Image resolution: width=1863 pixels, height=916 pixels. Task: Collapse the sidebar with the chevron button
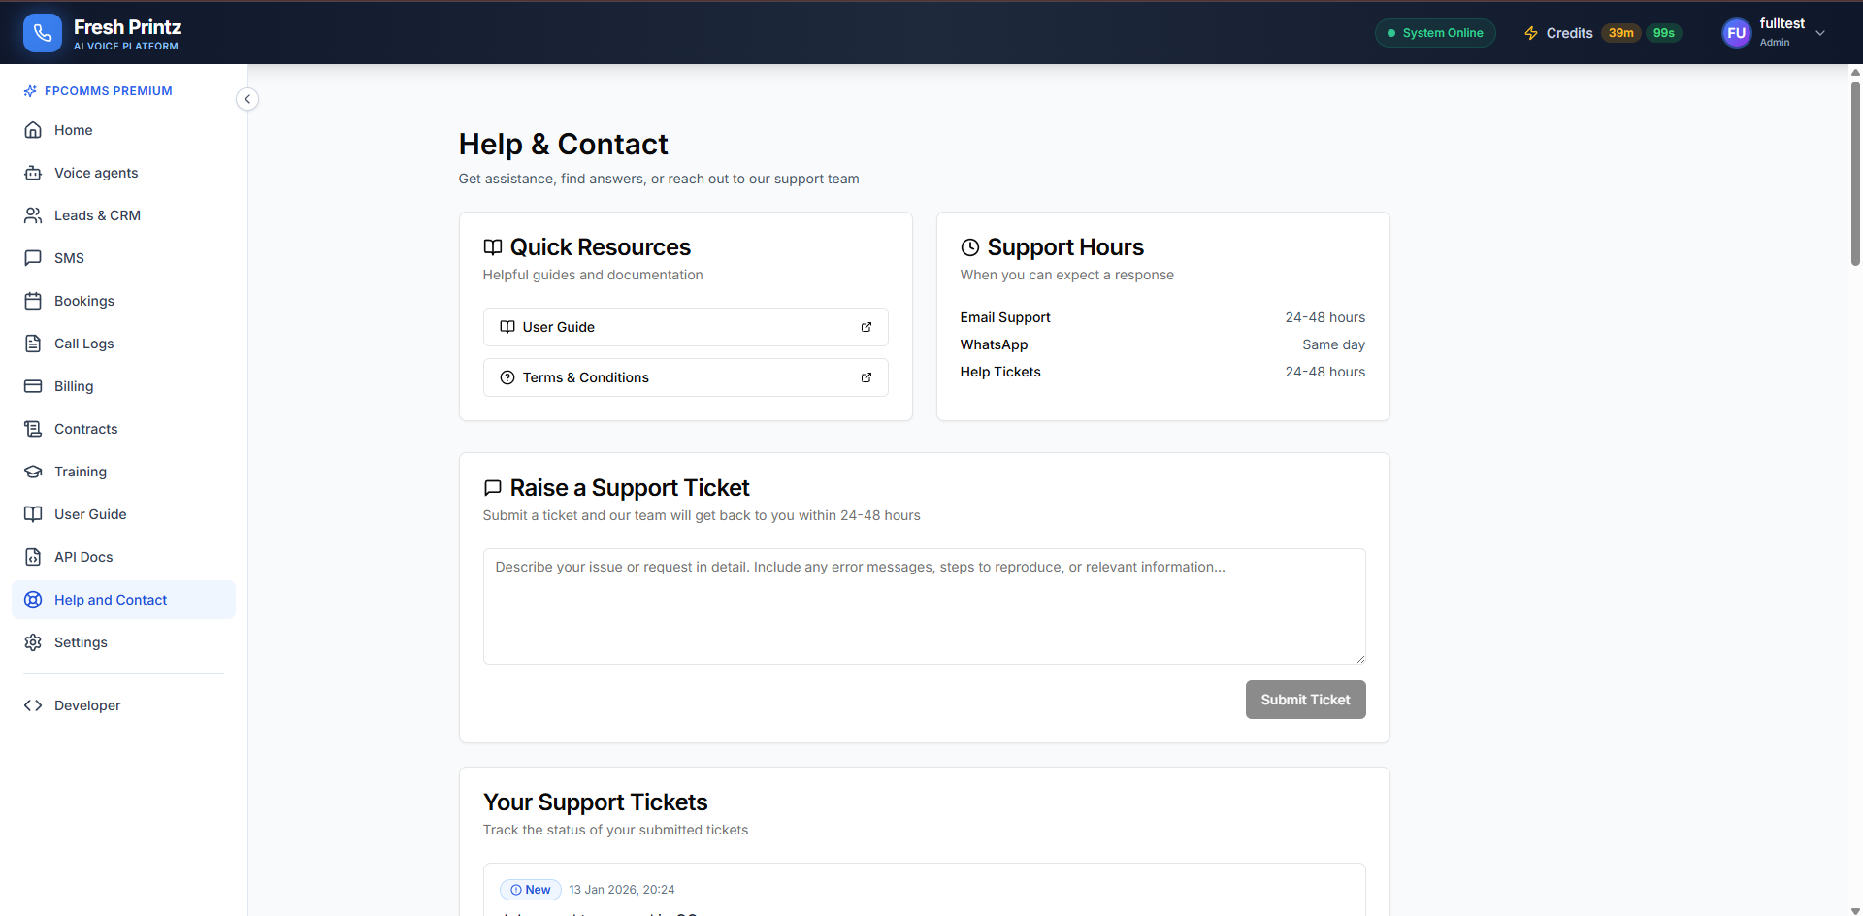[x=247, y=99]
